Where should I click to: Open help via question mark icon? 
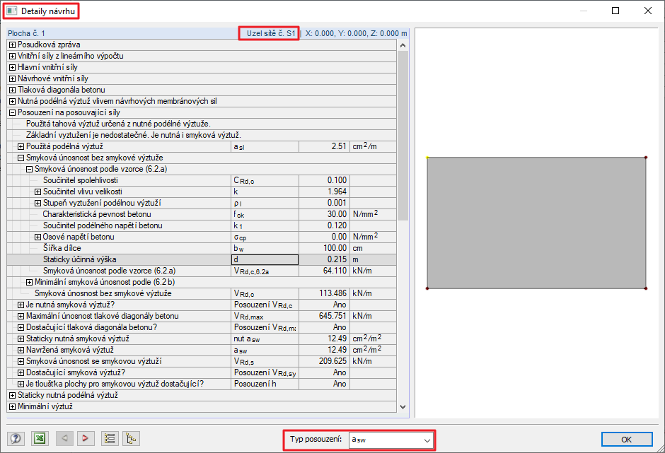[x=16, y=438]
